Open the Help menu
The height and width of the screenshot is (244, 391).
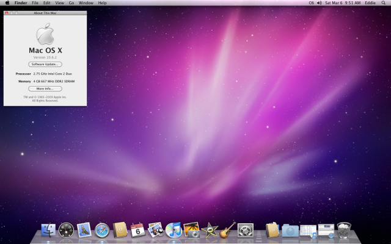click(x=102, y=2)
